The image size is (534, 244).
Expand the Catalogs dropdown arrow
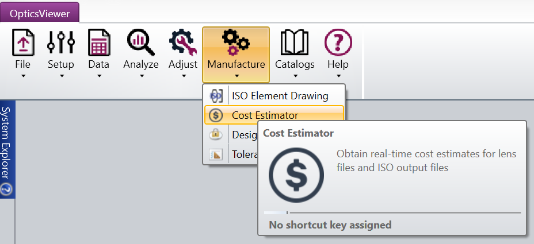(x=295, y=75)
